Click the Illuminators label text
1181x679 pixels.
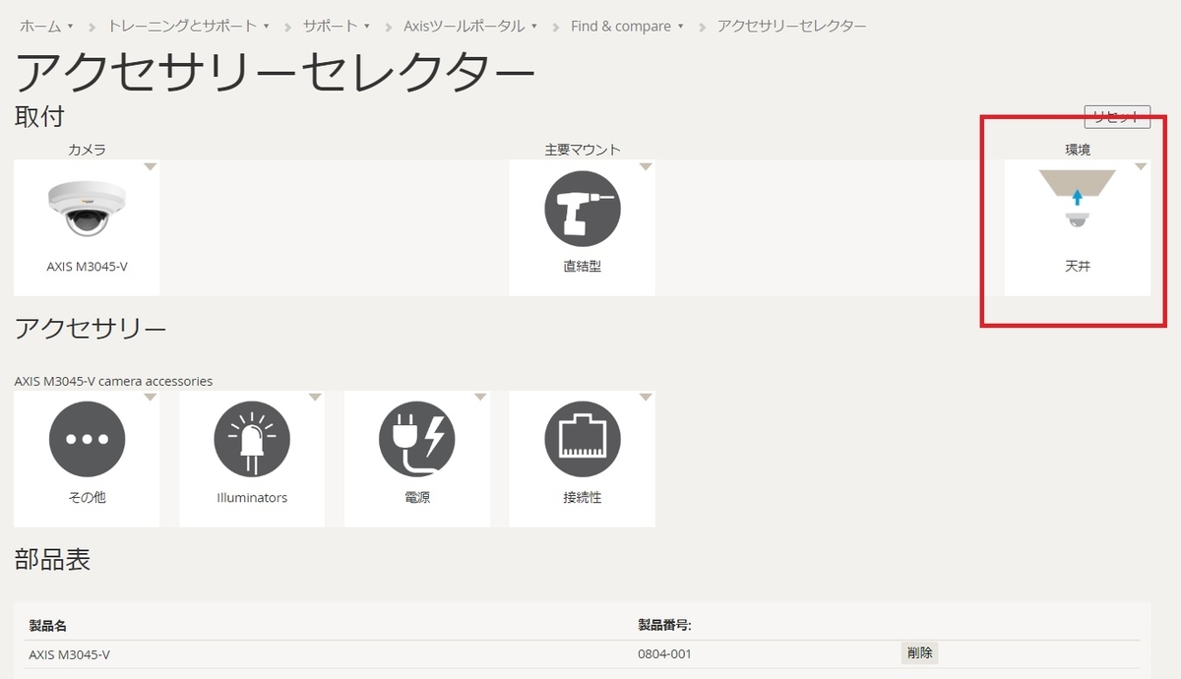pyautogui.click(x=252, y=498)
